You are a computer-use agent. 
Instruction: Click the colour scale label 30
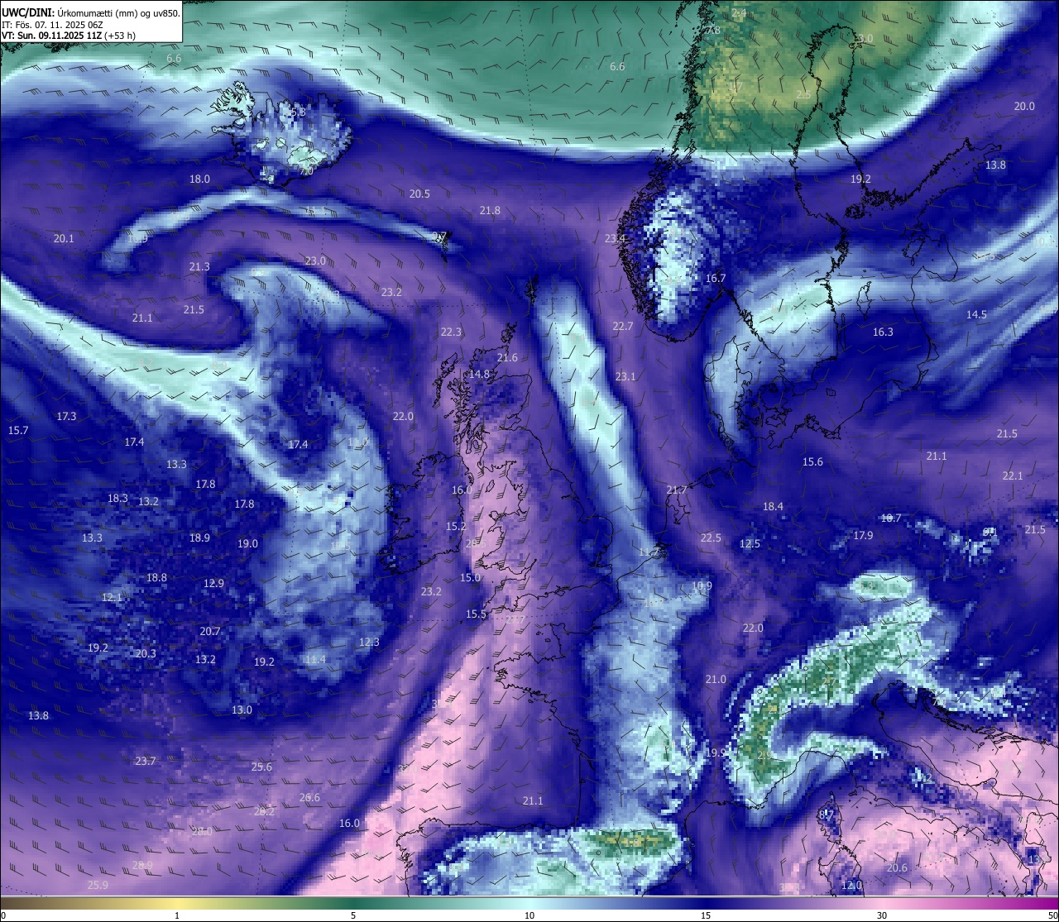click(882, 915)
